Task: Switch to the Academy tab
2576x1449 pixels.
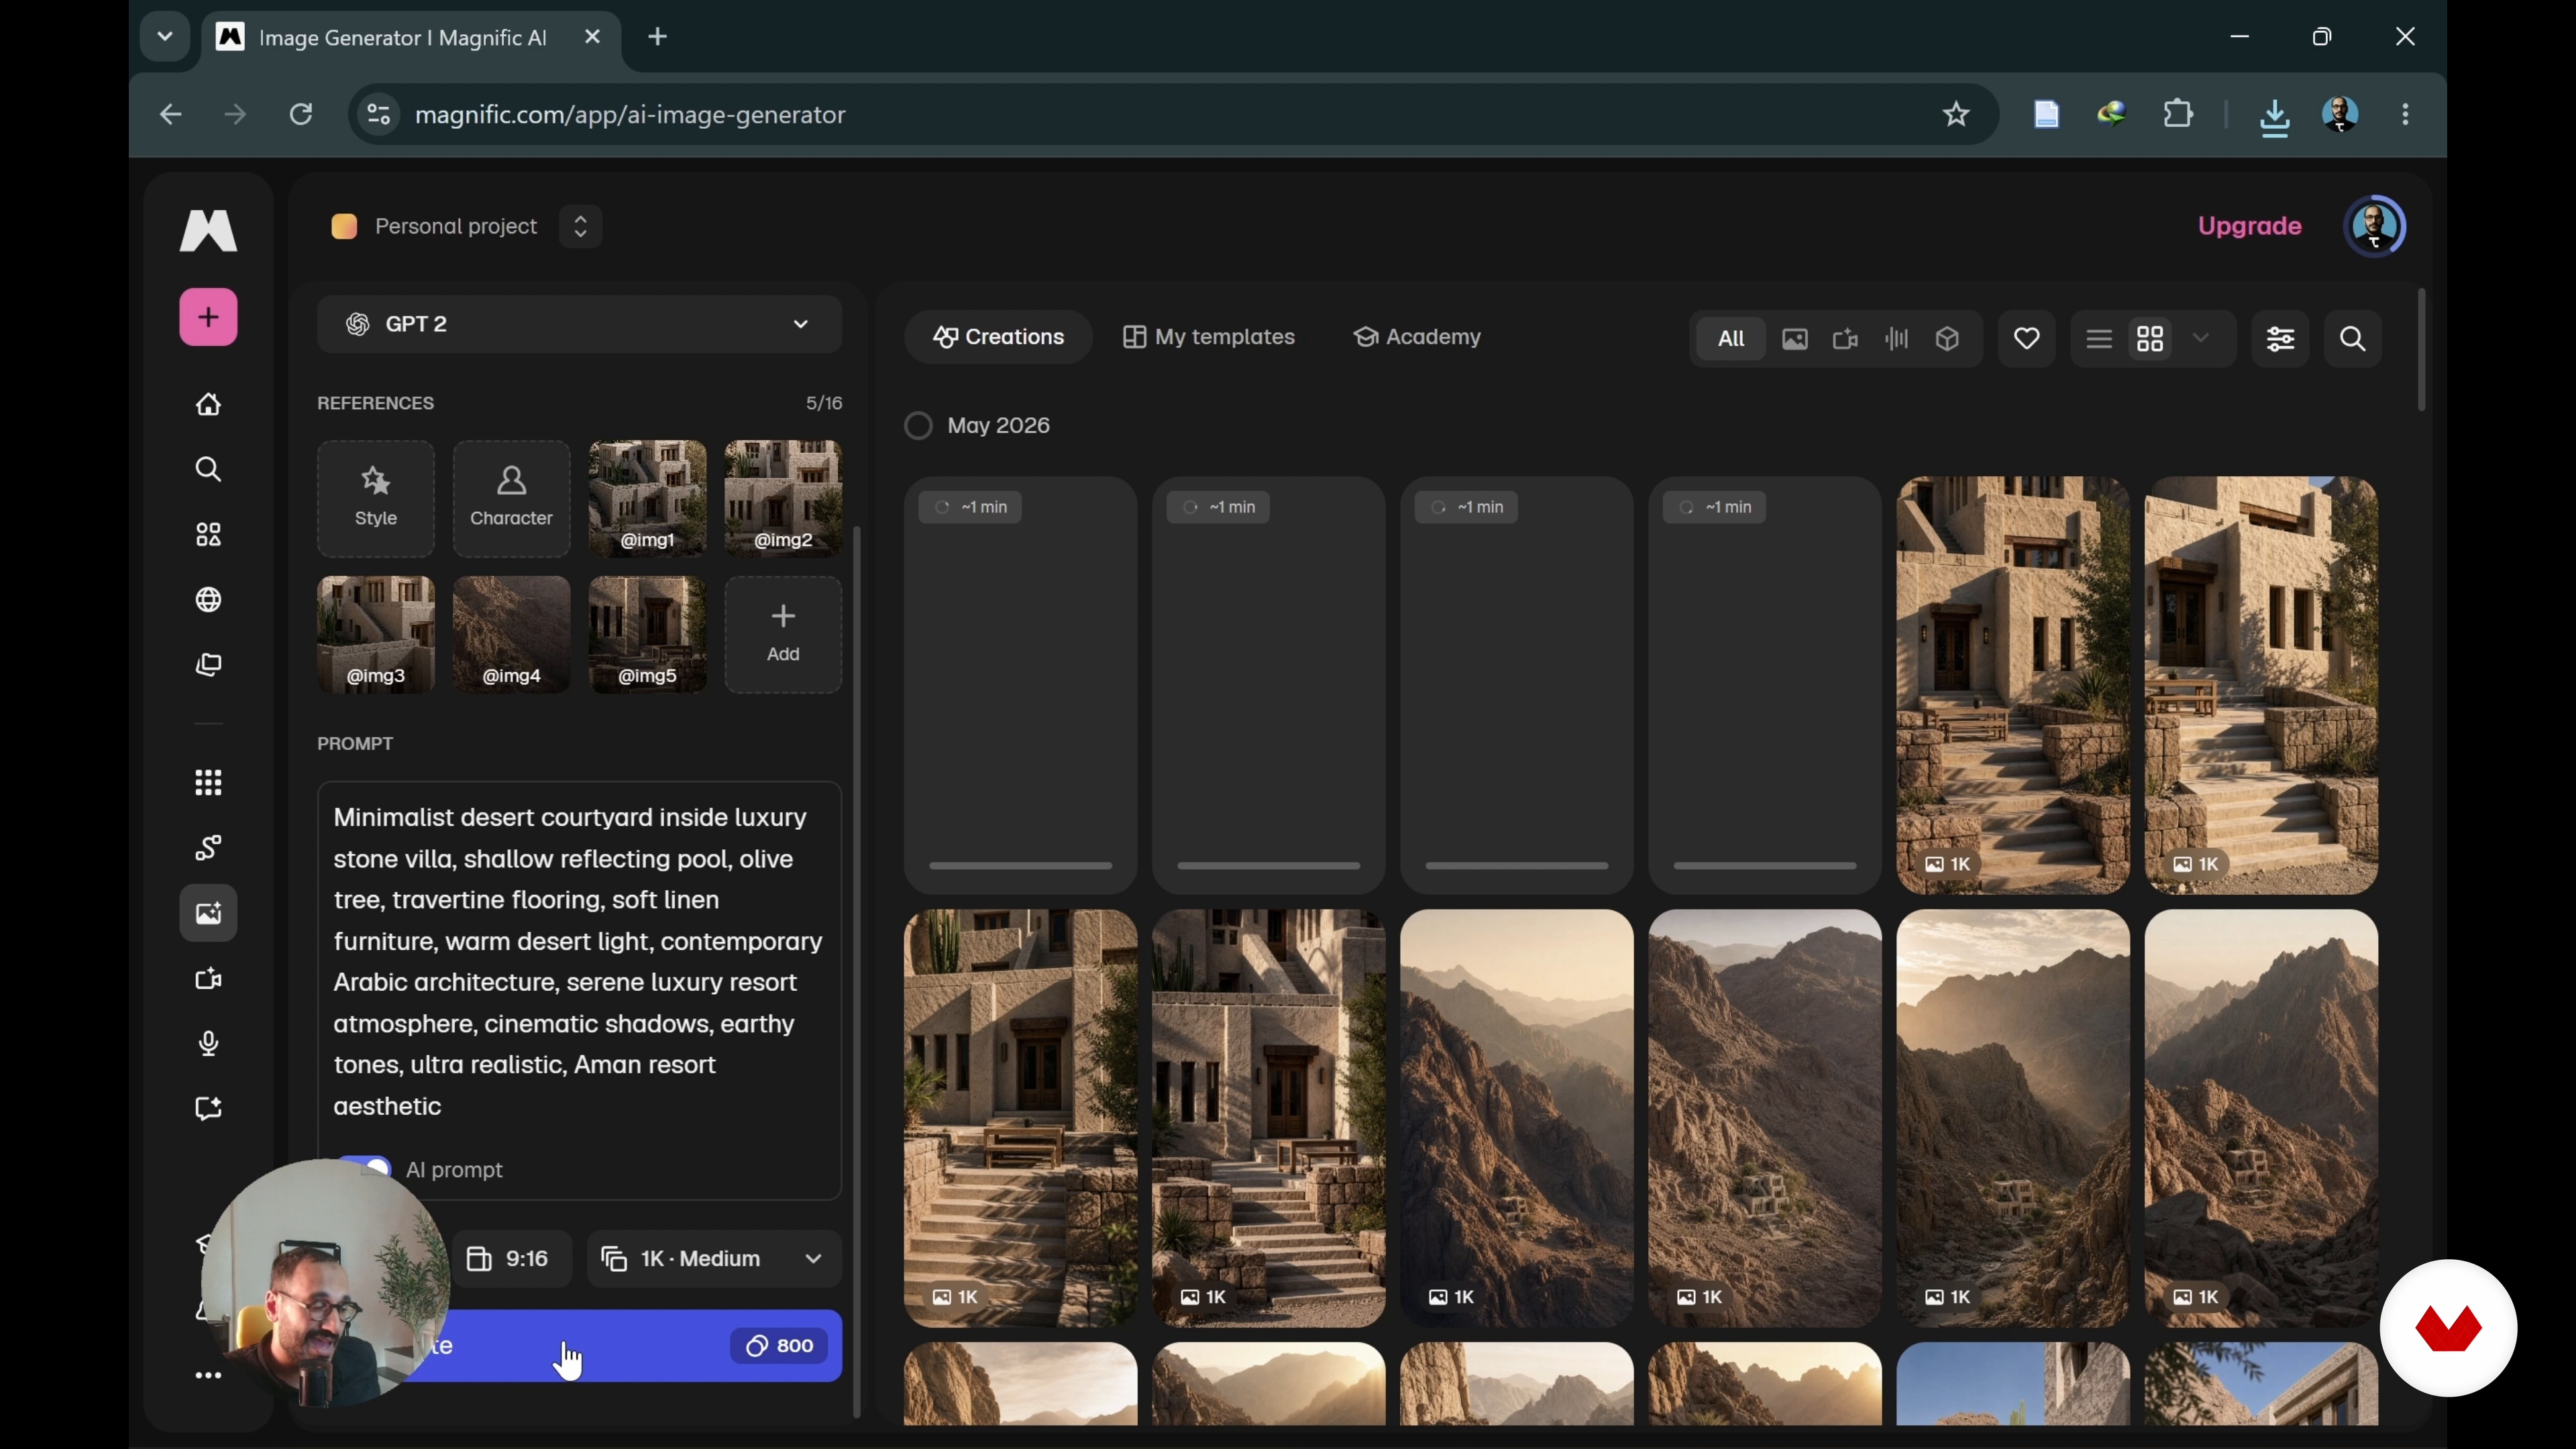Action: click(1417, 337)
